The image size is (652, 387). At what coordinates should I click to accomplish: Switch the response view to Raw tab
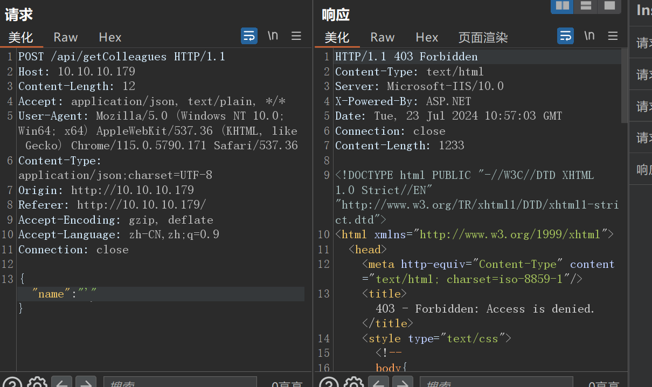(x=383, y=37)
